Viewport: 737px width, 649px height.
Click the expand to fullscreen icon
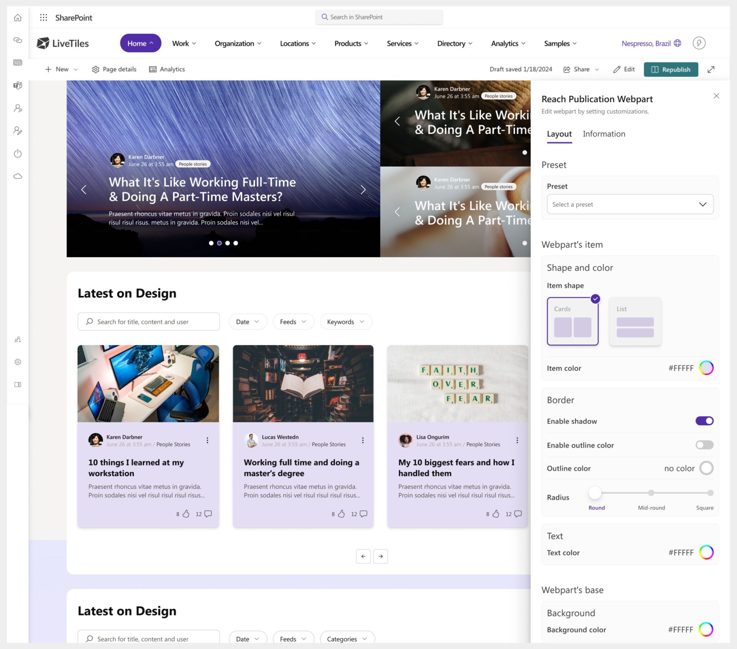[x=711, y=69]
